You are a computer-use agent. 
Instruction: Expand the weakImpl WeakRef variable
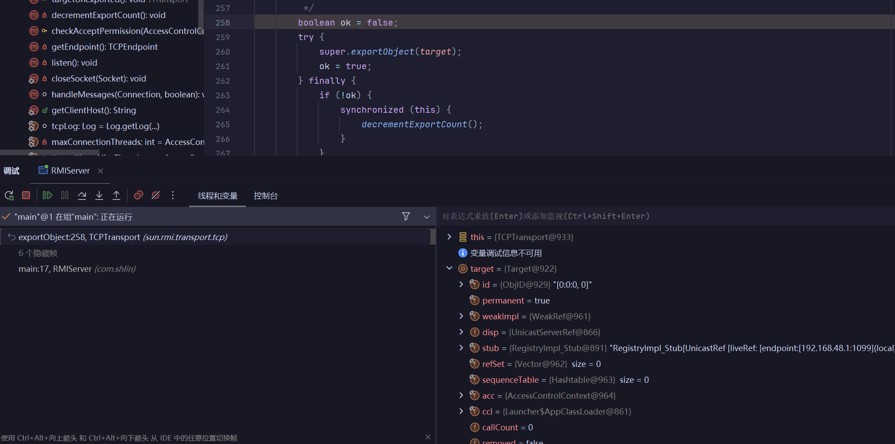point(461,316)
